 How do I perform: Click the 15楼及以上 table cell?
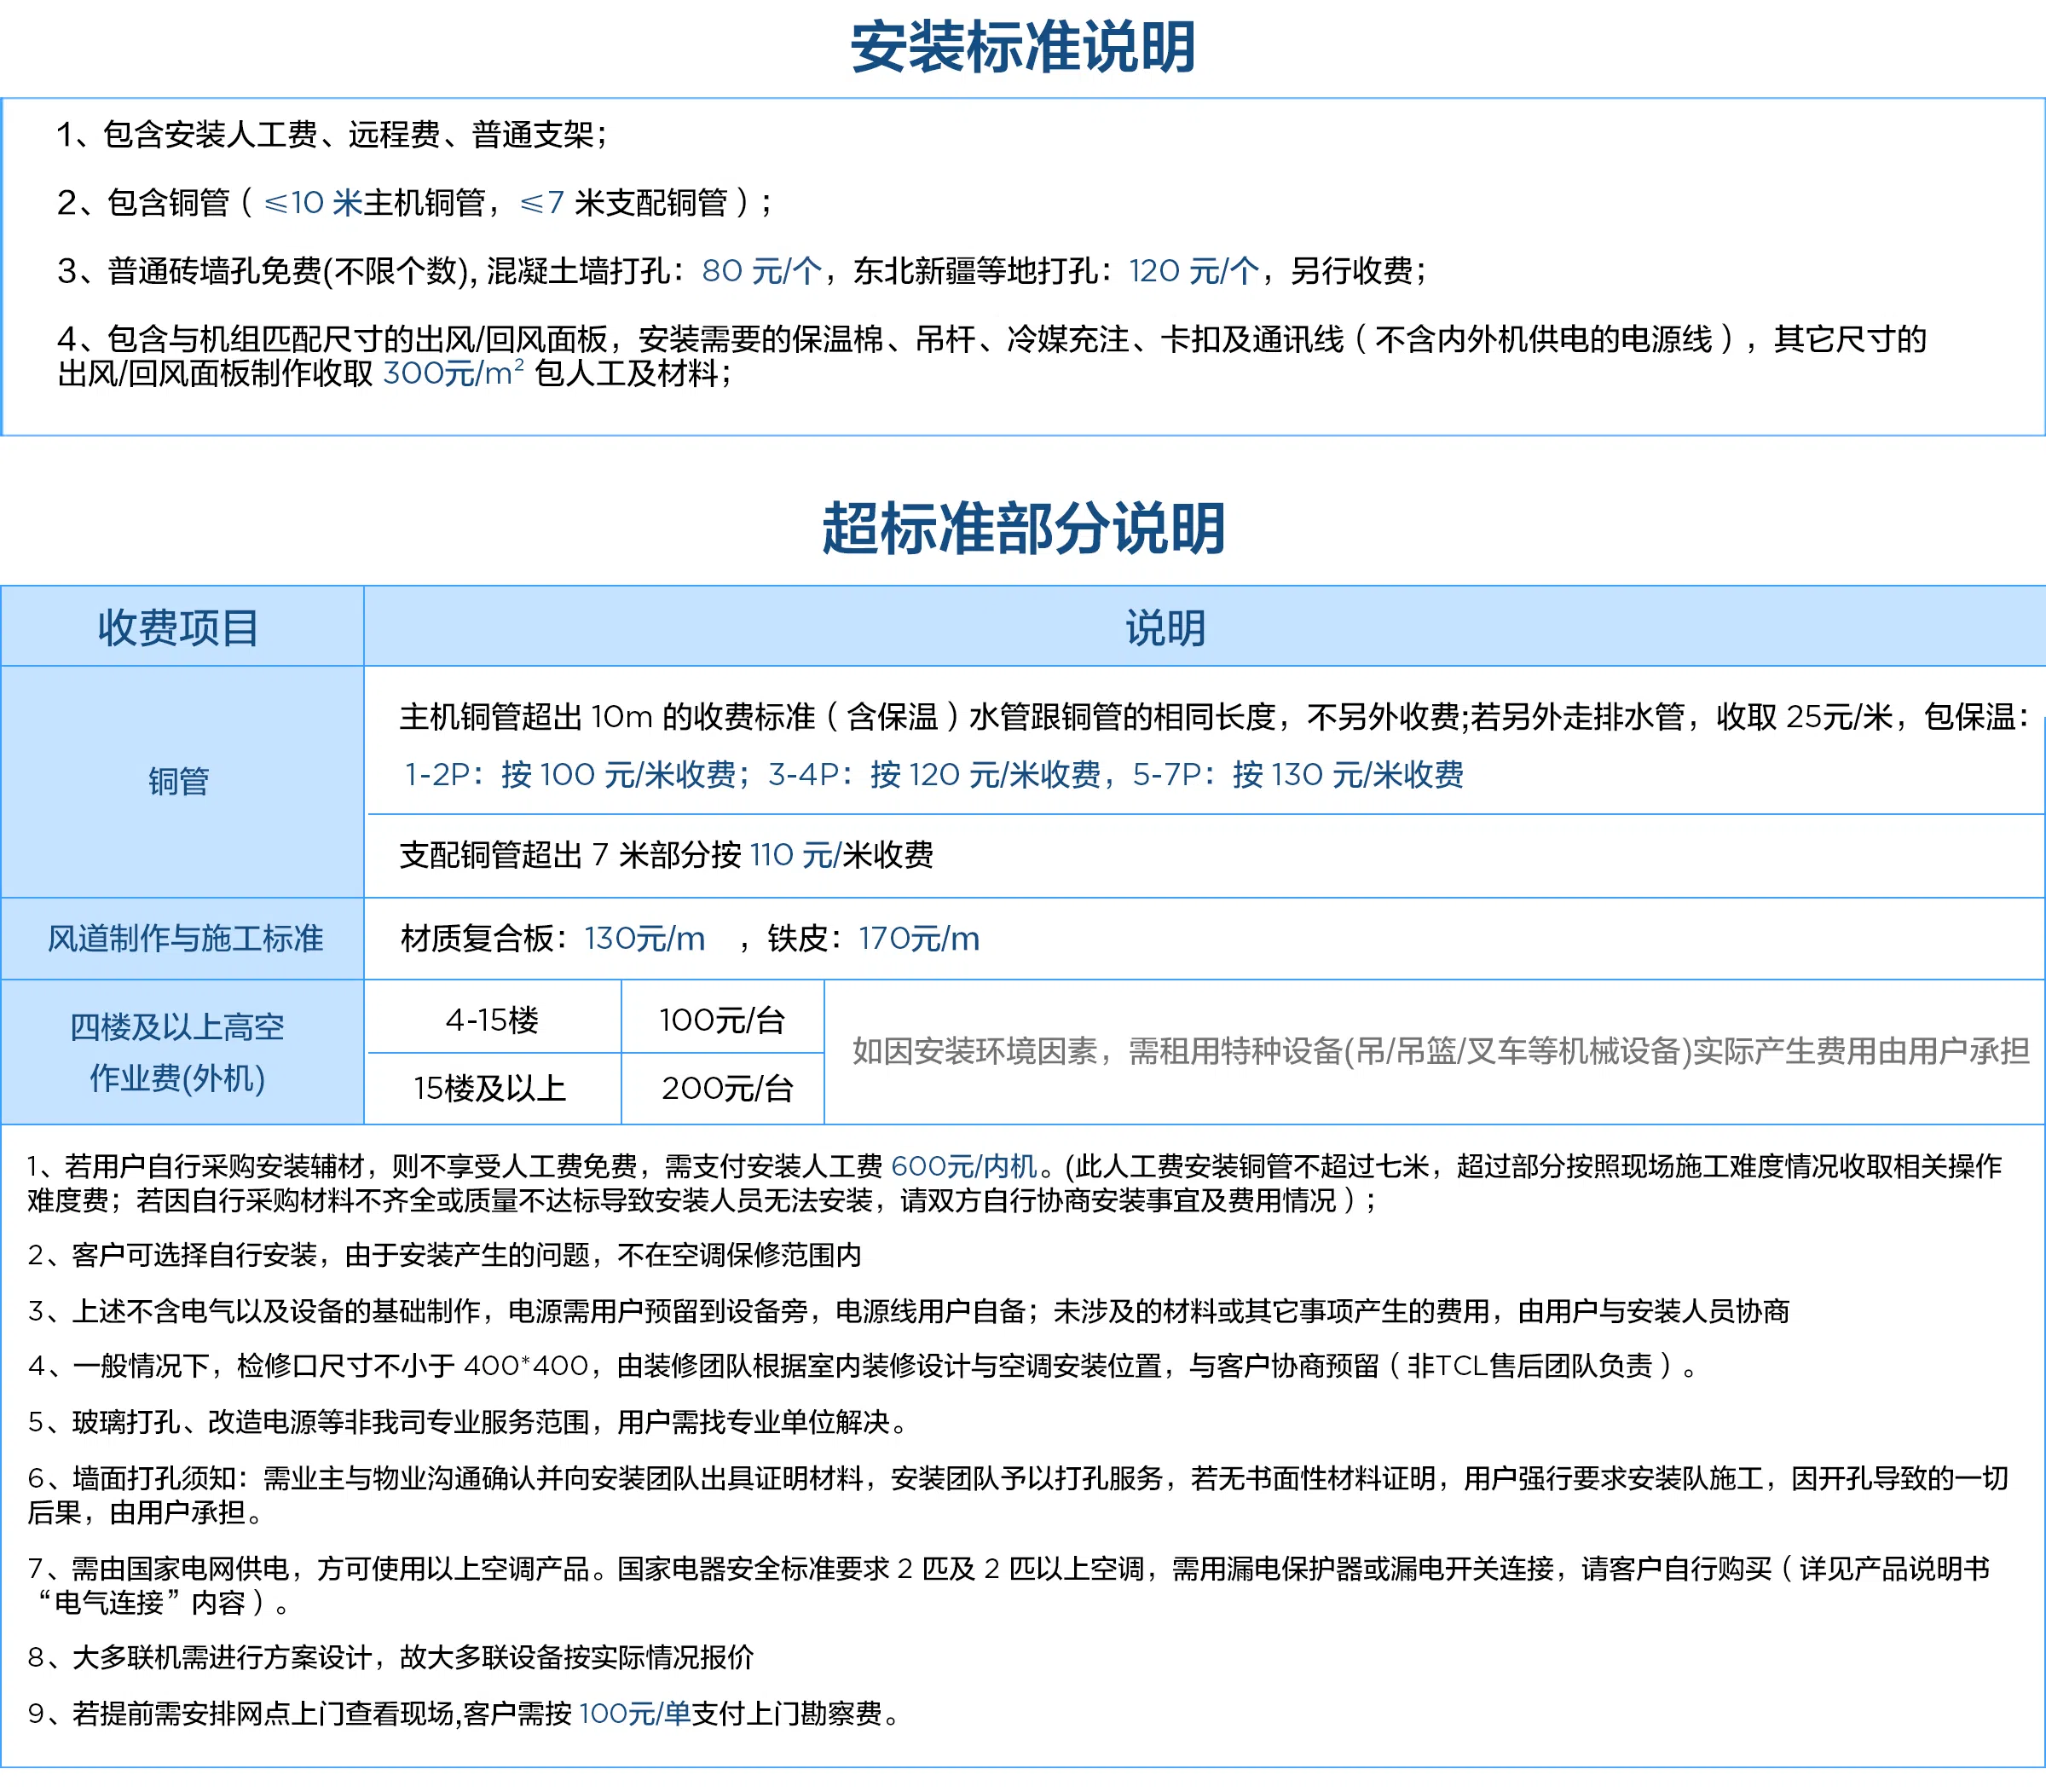[490, 1088]
